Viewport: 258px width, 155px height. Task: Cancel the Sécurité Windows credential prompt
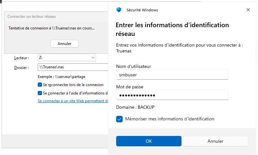pos(215,141)
